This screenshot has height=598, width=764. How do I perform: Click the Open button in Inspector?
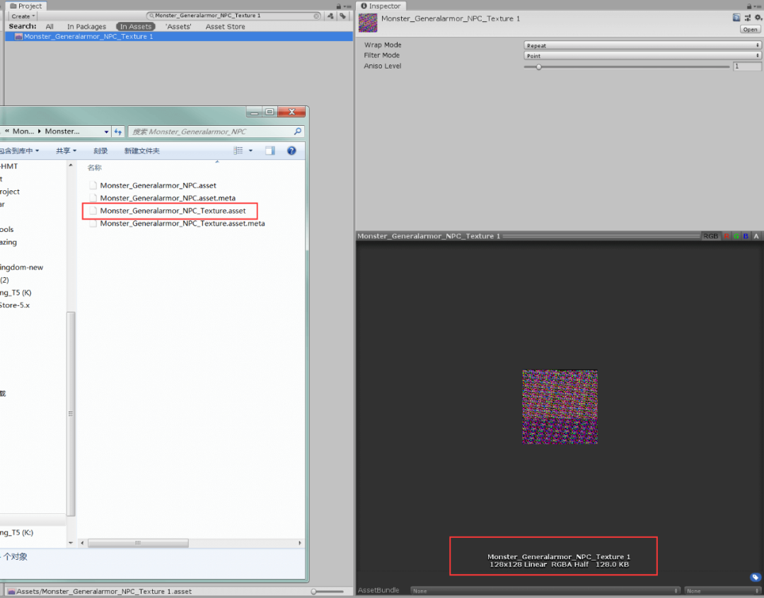pyautogui.click(x=750, y=29)
